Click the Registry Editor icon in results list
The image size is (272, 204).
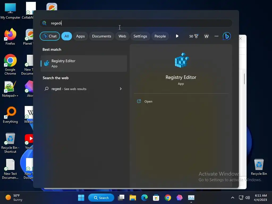46,63
